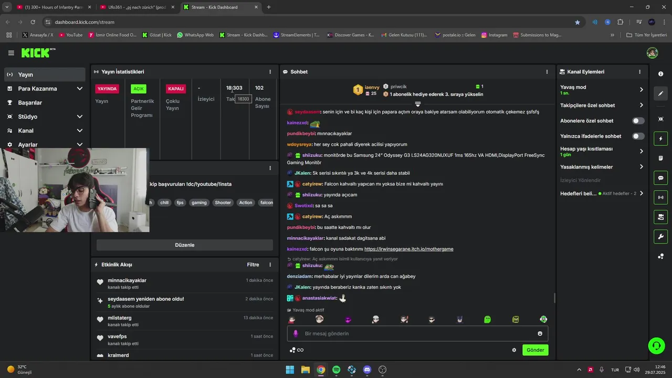
Task: Open the Windows Start menu
Action: coord(290,370)
